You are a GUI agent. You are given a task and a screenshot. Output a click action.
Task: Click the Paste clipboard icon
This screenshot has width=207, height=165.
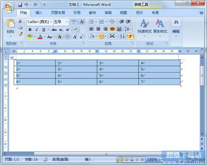11,24
